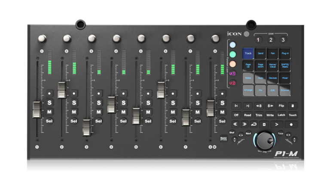Solo channel 6 with S button
Image resolution: width=330 pixels, height=194 pixels.
(x=173, y=103)
